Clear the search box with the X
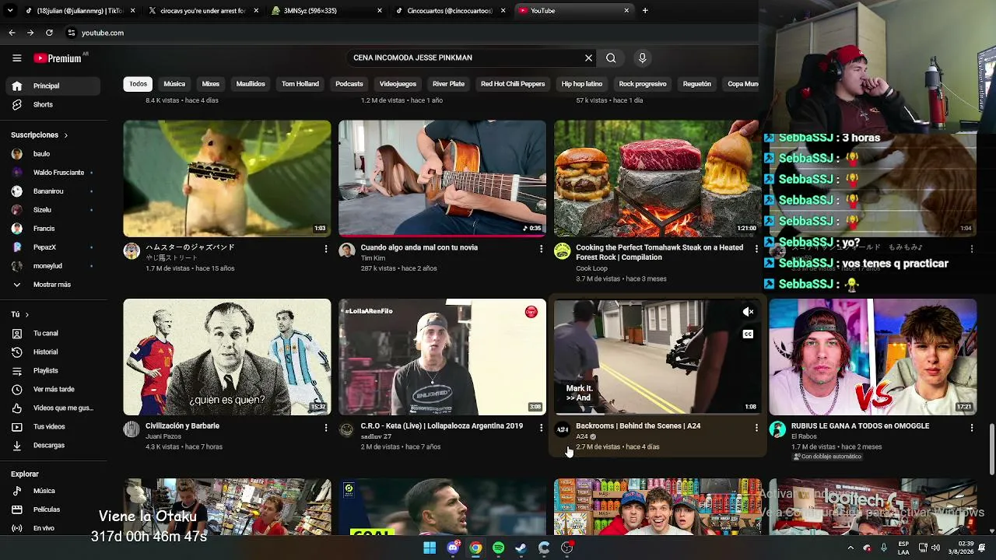996x560 pixels. coord(588,58)
